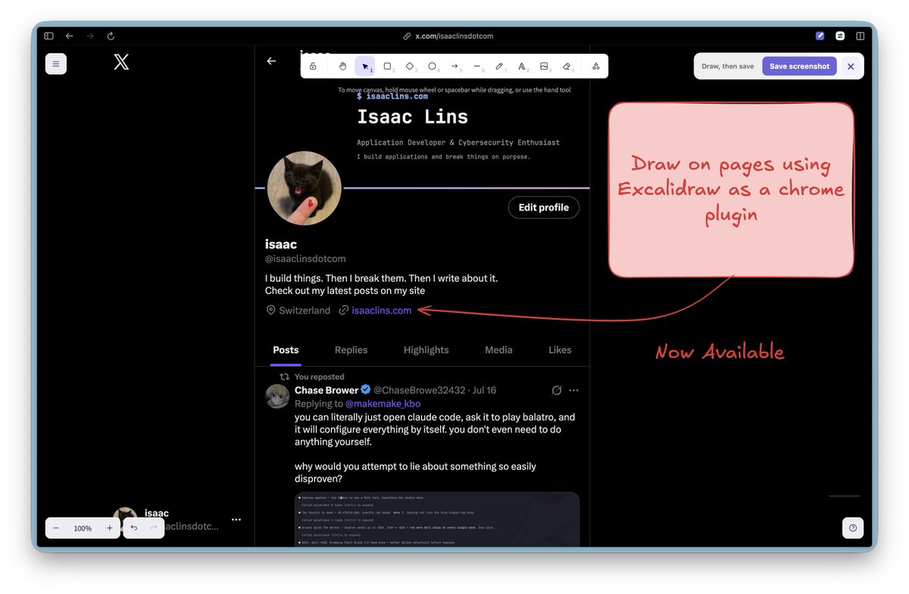Zoom in with the plus button

tap(109, 528)
